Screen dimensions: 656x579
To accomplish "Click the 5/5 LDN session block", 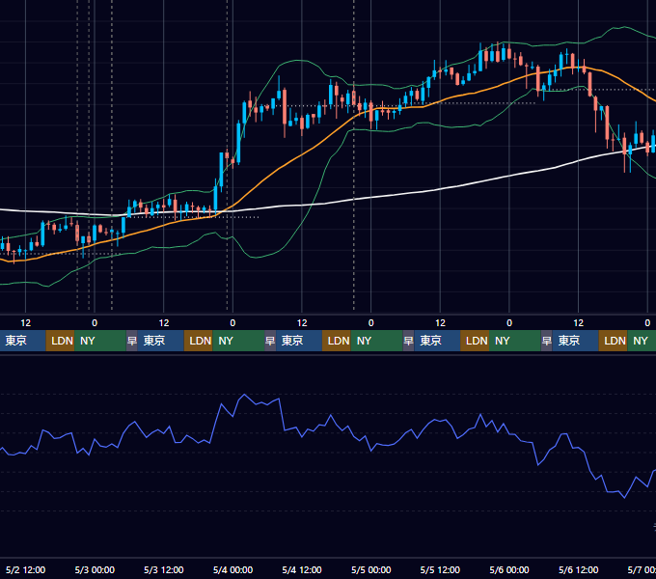I will click(x=475, y=341).
